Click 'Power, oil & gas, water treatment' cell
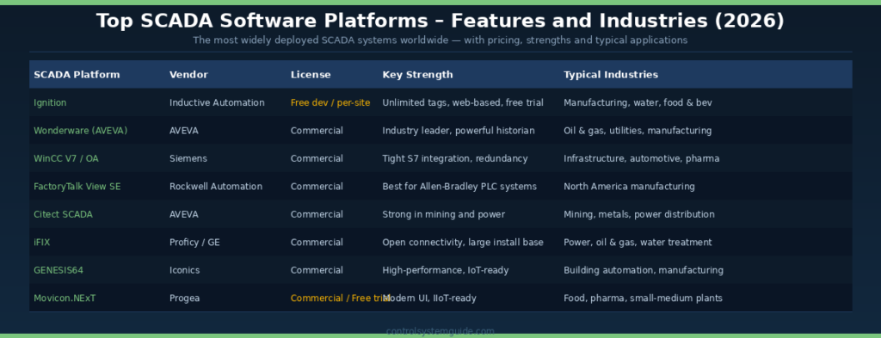The image size is (881, 338). click(x=638, y=243)
